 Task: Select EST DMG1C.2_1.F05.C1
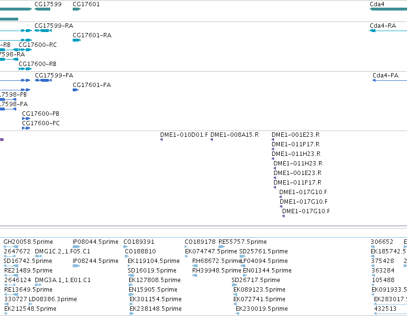point(63,251)
